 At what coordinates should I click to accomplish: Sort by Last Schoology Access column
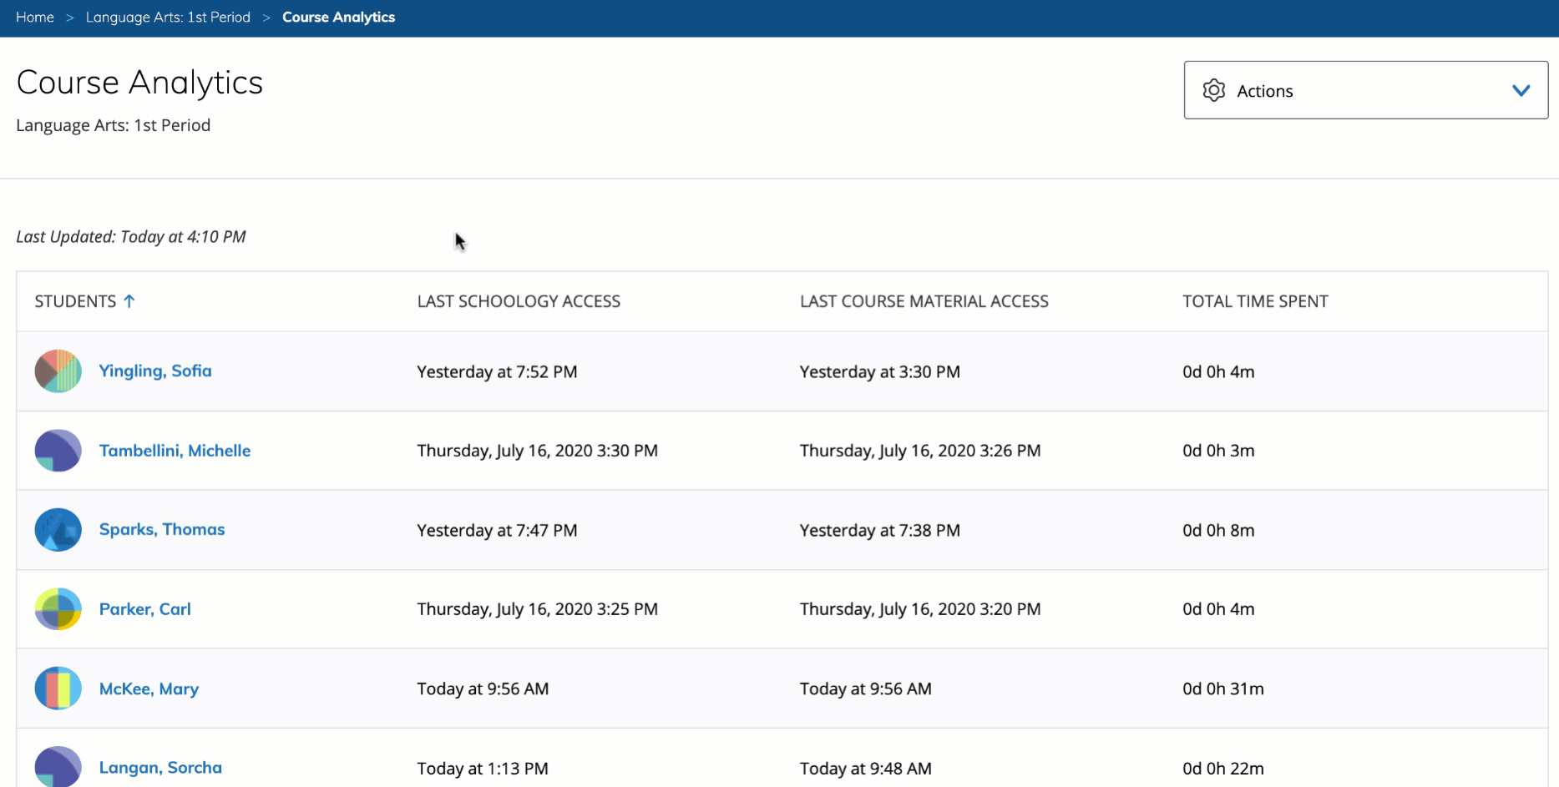(519, 301)
